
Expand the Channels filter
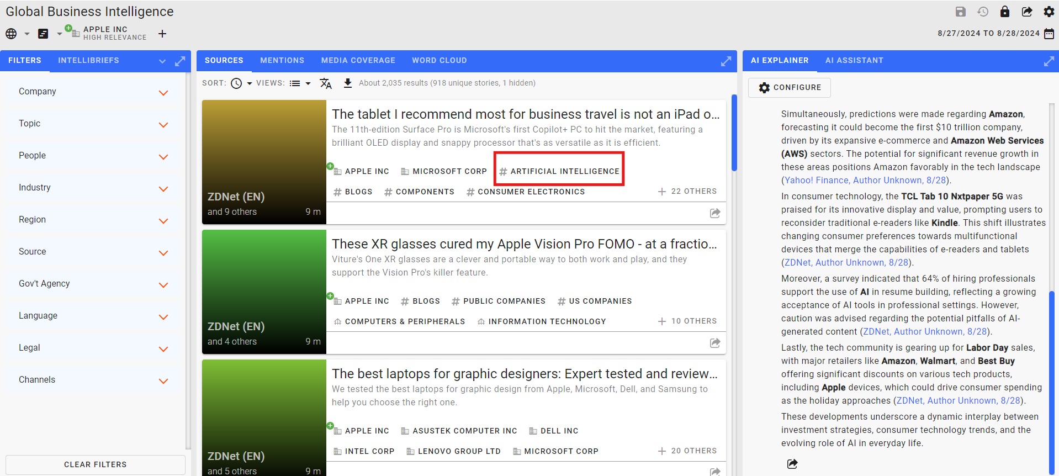(x=163, y=381)
